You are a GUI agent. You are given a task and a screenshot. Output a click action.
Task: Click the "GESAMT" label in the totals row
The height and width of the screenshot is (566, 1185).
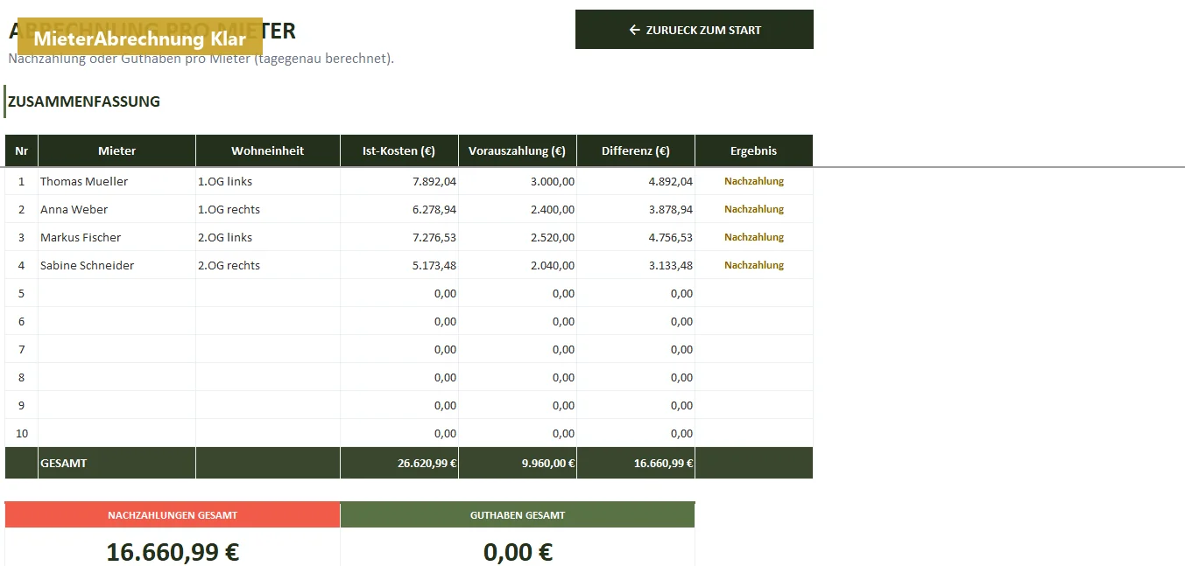(63, 463)
